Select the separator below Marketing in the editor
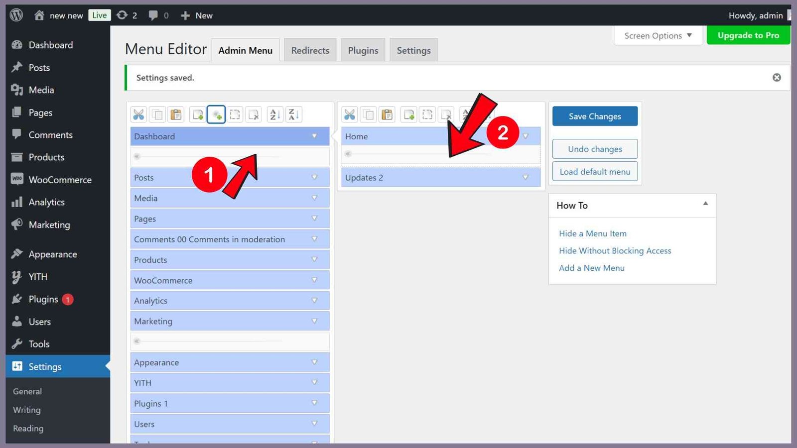 click(x=230, y=341)
